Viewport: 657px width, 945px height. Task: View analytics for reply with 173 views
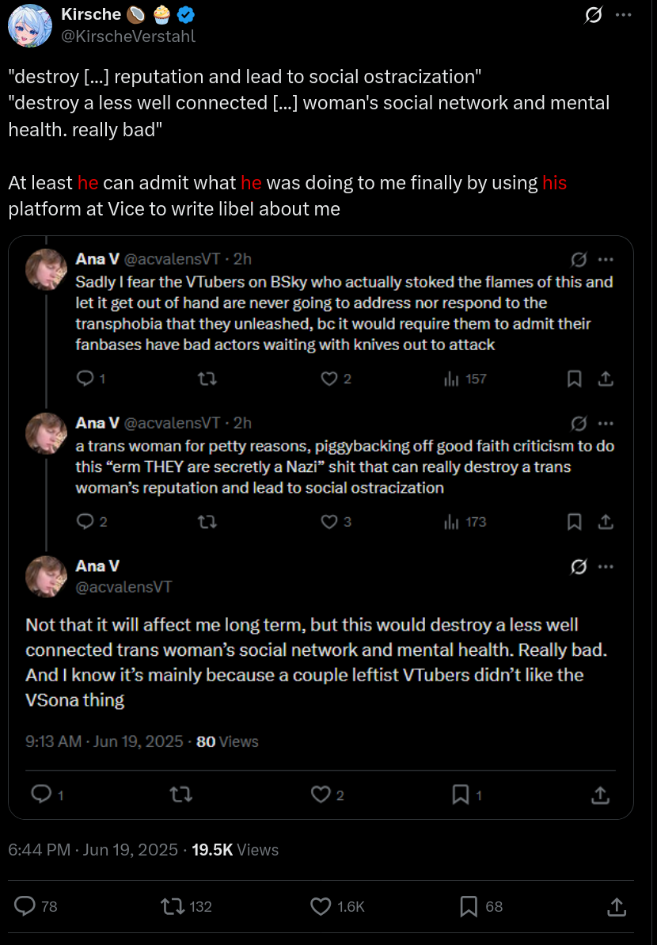[453, 522]
